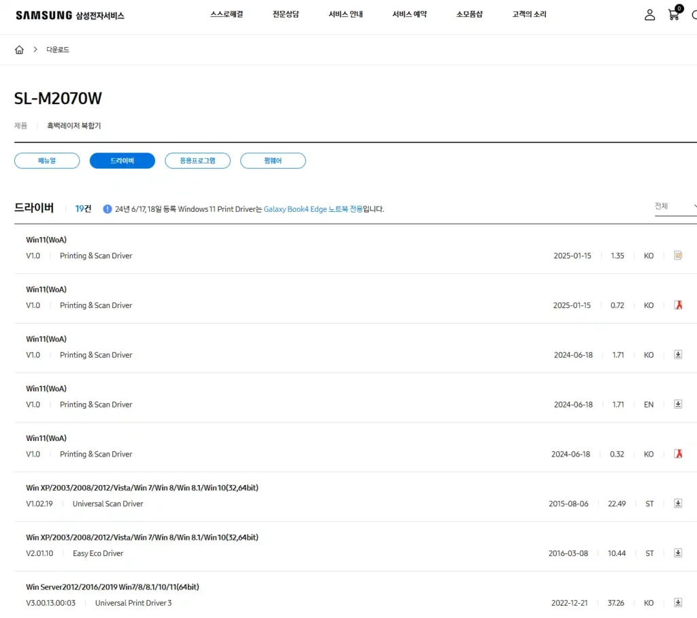Download the 2024-06-18 KO 1.71 driver
The image size is (697, 618).
click(678, 355)
